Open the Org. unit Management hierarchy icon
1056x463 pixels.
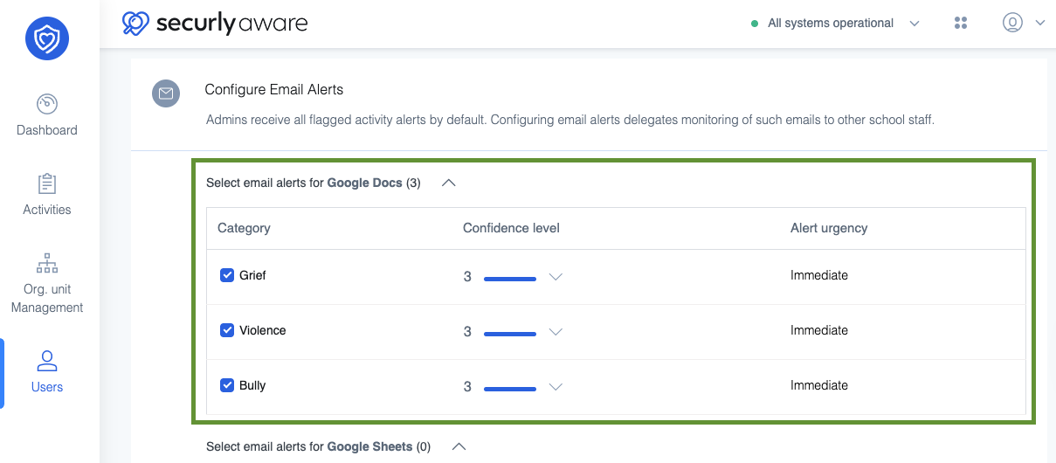pyautogui.click(x=47, y=263)
